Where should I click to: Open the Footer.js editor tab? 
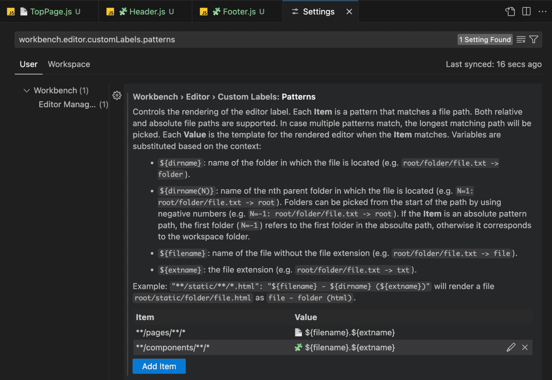[239, 12]
